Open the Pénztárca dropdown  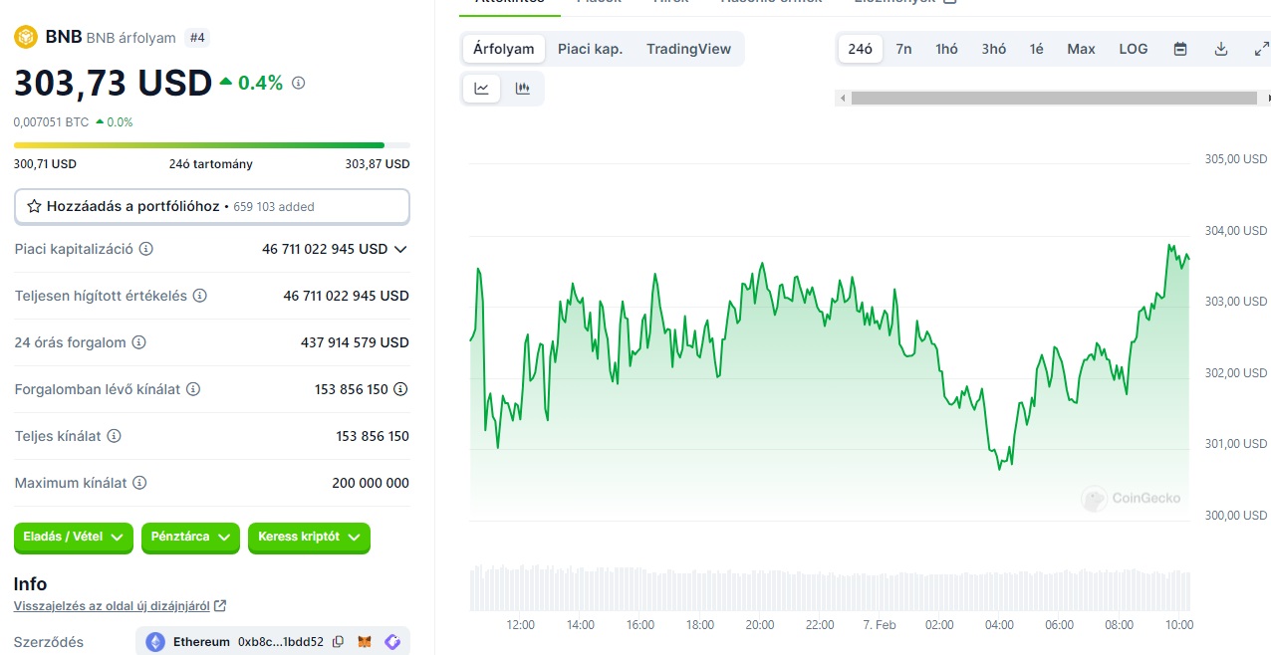click(190, 537)
